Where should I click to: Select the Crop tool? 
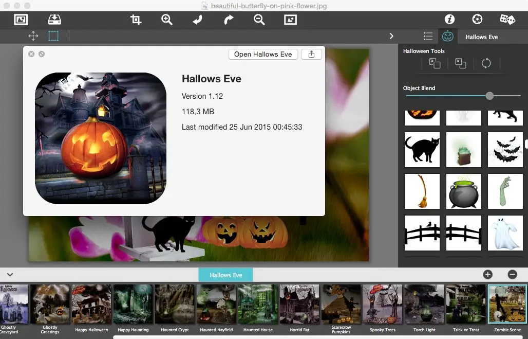(x=136, y=20)
